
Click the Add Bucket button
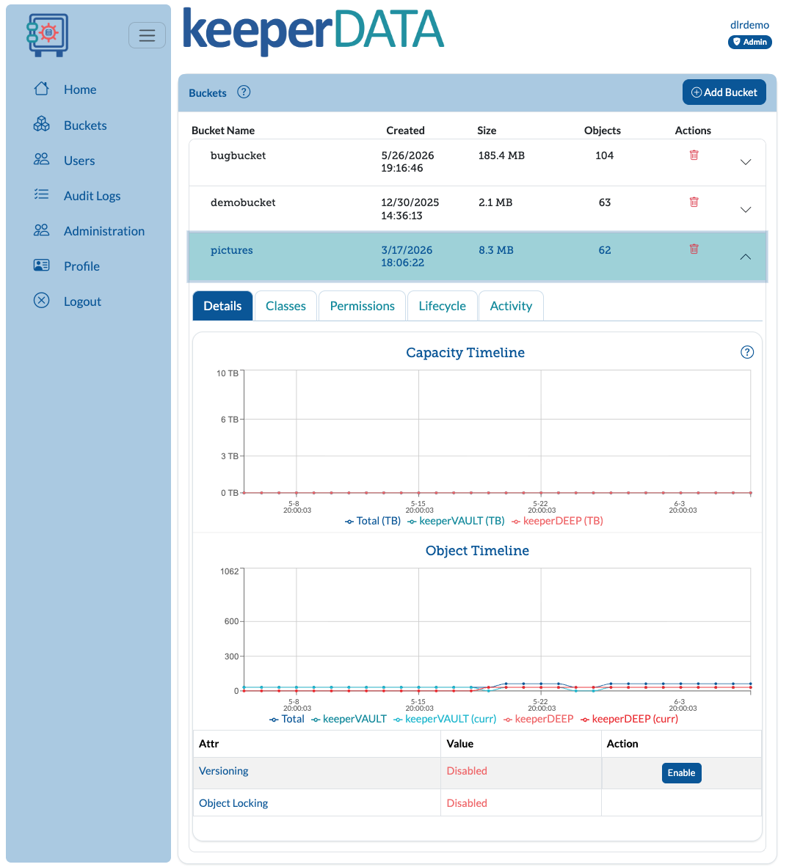(x=724, y=92)
